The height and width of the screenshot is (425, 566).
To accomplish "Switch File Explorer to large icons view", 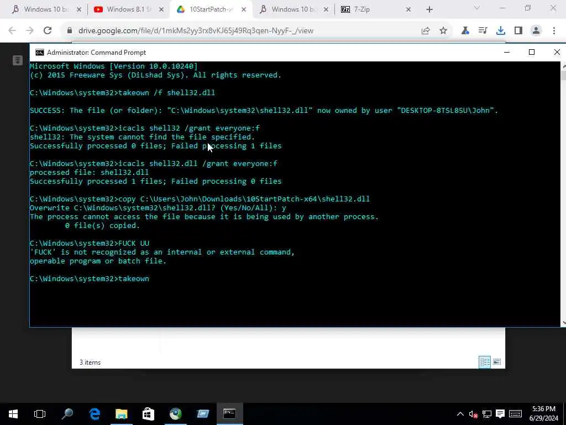I will (497, 362).
